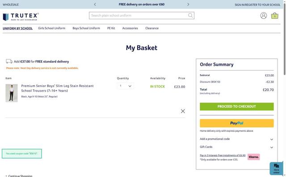Click the Order Summary heading
This screenshot has width=286, height=177.
pyautogui.click(x=216, y=64)
